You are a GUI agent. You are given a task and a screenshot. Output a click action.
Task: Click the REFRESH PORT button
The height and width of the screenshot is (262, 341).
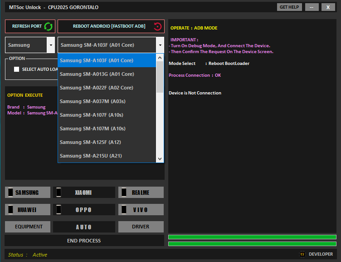[x=30, y=26]
